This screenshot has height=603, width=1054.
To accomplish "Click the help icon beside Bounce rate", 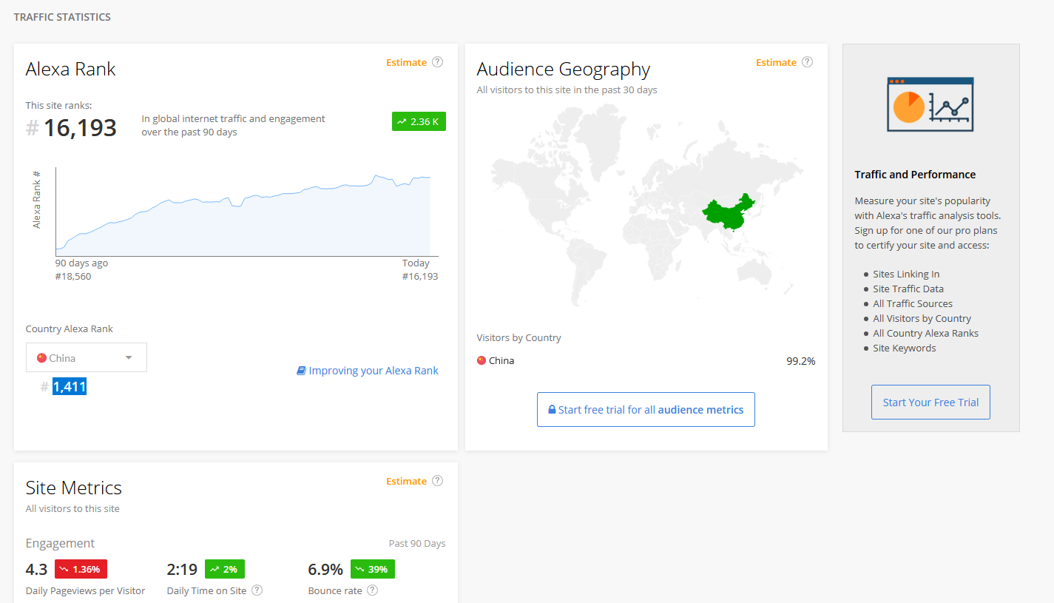I will pos(372,590).
